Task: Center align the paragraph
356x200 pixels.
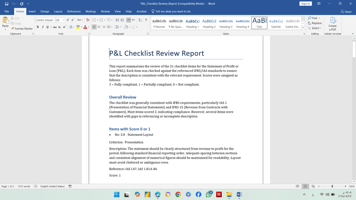Action: pos(99,27)
